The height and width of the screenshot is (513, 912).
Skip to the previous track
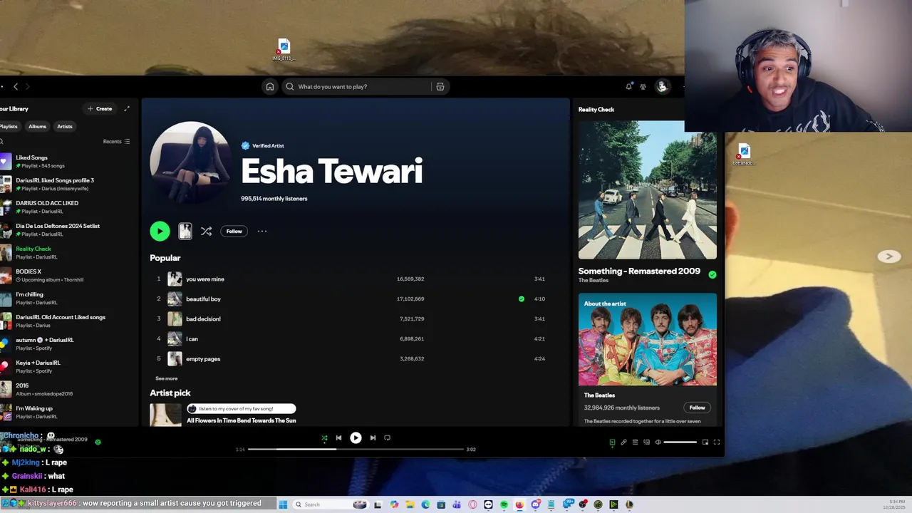(x=338, y=438)
